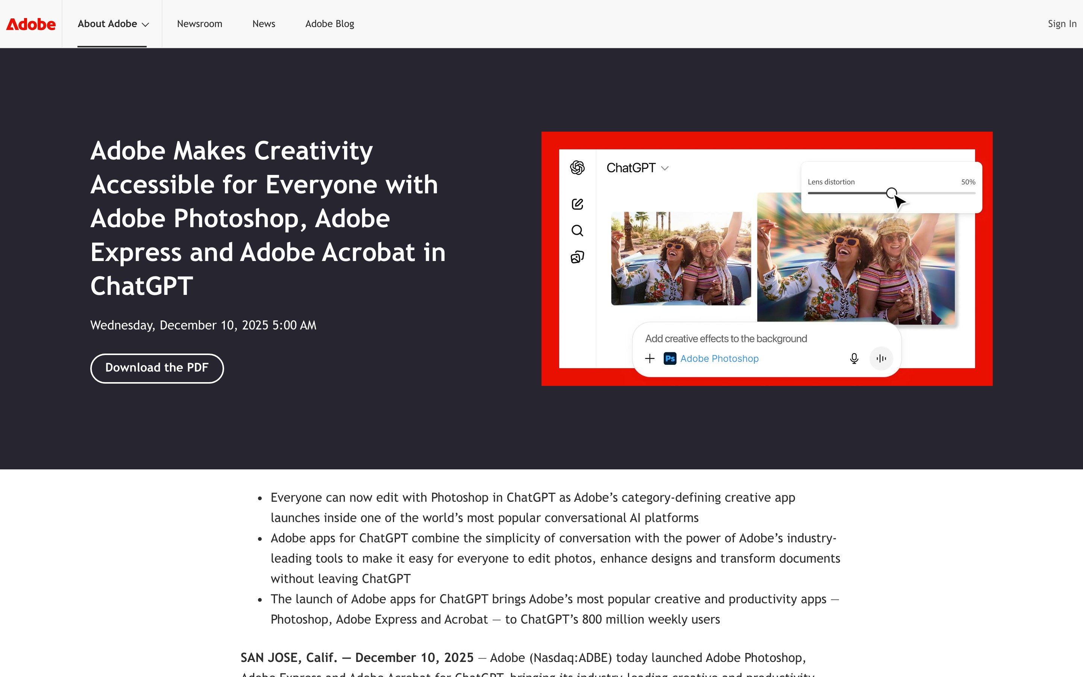Click the Adobe logo

31,24
